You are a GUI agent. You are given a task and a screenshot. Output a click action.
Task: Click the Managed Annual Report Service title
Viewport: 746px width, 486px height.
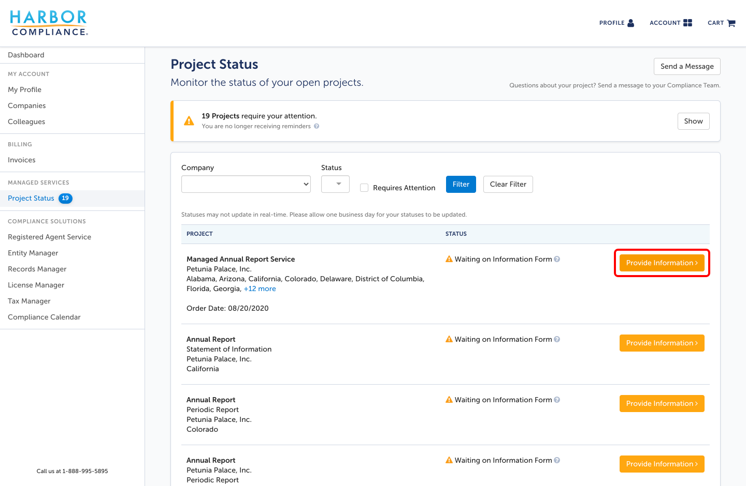240,259
